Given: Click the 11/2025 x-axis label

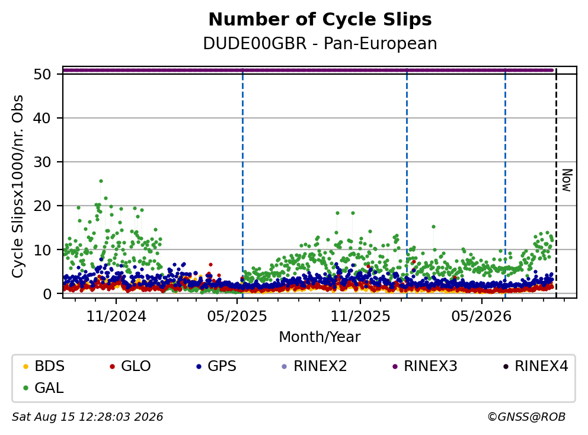Looking at the screenshot, I should (x=360, y=316).
